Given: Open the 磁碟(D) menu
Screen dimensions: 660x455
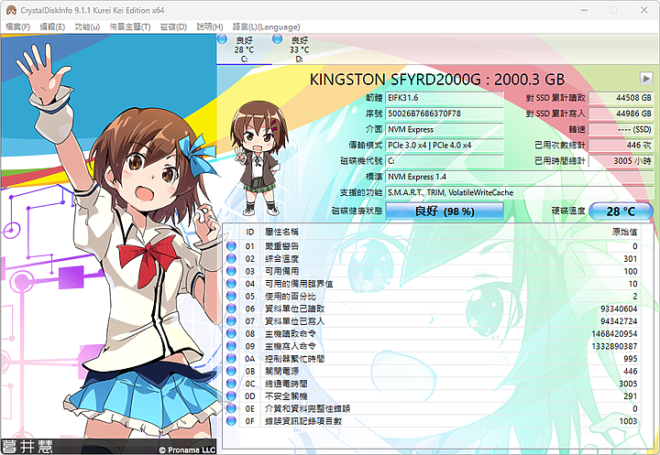Looking at the screenshot, I should click(173, 27).
